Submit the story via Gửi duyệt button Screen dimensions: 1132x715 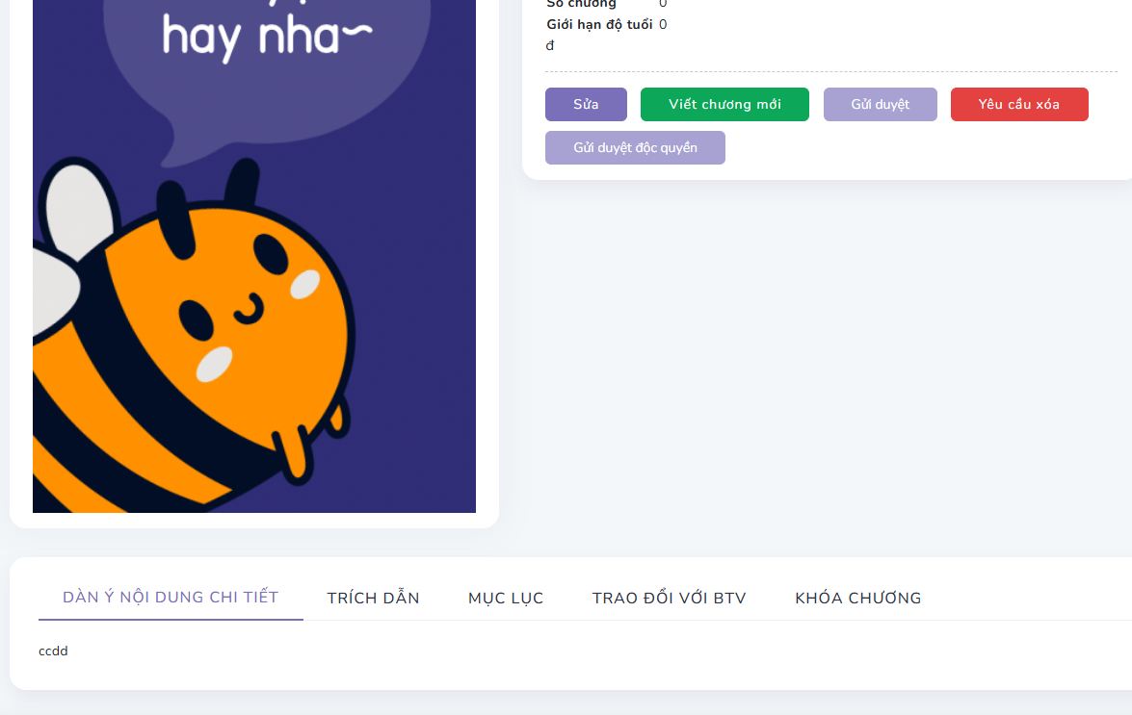pos(880,105)
